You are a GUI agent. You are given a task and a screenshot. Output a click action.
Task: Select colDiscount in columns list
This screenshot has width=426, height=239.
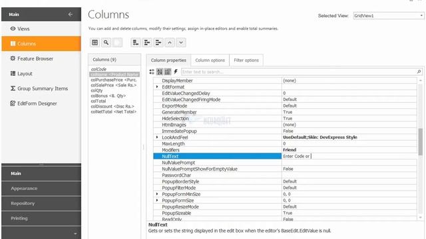(x=114, y=106)
